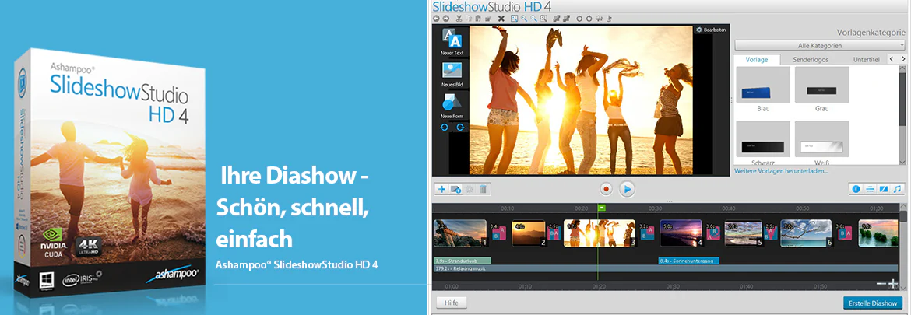Image resolution: width=911 pixels, height=315 pixels.
Task: Click the blue plus add-slide icon
Action: tap(441, 188)
